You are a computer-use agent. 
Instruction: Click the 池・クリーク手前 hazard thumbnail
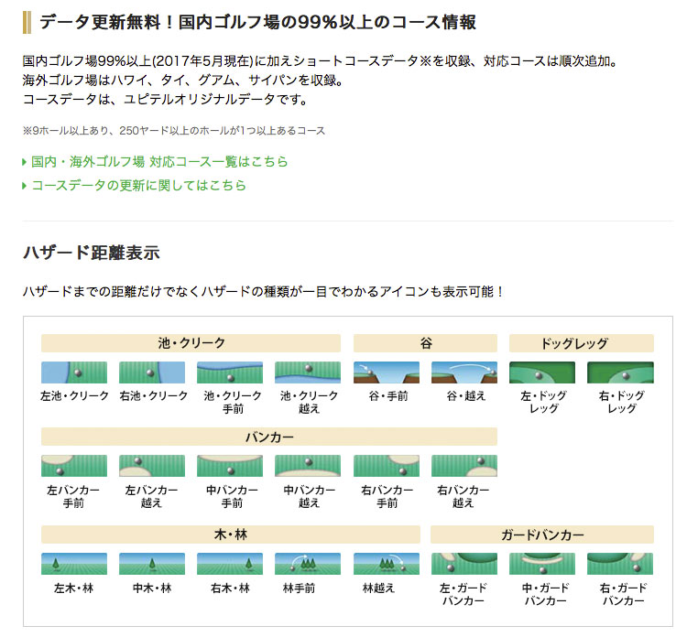(230, 372)
